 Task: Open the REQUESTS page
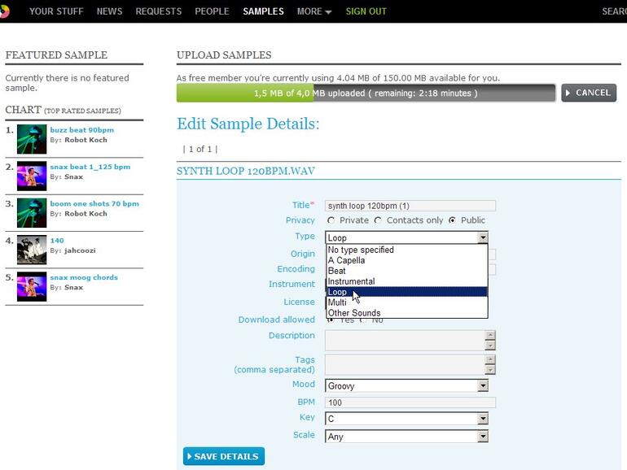pyautogui.click(x=158, y=11)
